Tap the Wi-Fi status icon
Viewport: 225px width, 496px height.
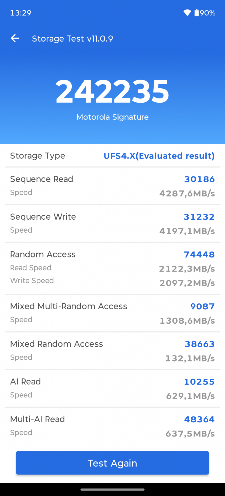click(187, 13)
